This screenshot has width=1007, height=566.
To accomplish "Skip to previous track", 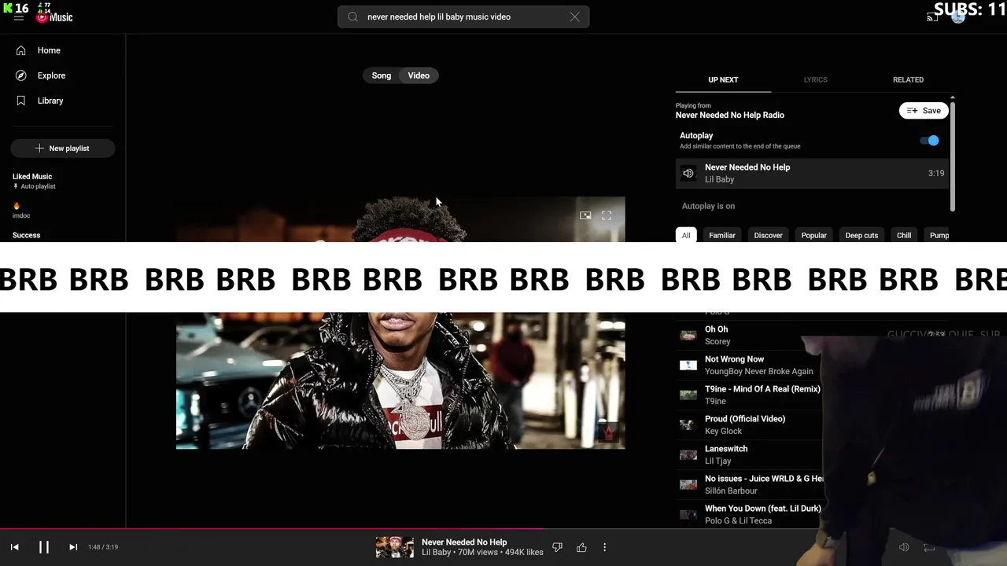I will tap(14, 547).
